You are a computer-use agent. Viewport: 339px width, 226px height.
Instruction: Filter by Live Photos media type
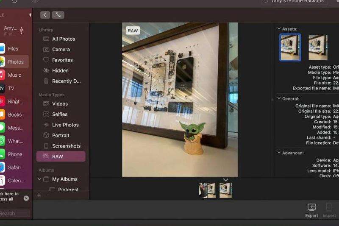61,125
